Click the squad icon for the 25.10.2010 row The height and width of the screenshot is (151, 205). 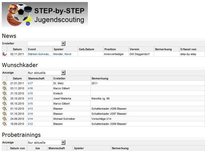[x=4, y=98]
